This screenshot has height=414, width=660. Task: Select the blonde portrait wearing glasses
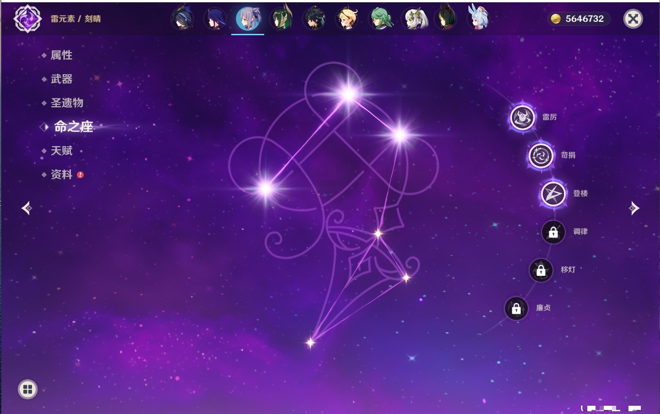(x=347, y=18)
